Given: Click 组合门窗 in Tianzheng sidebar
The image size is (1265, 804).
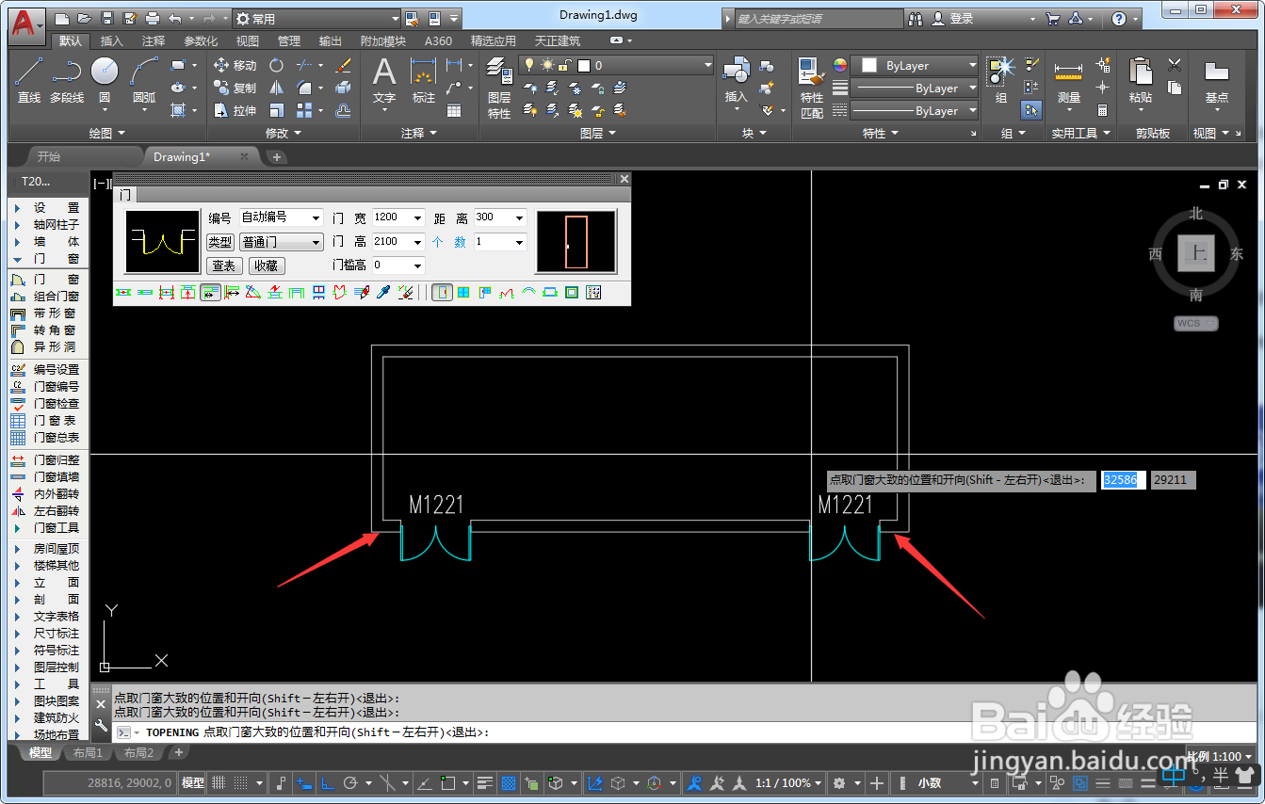Looking at the screenshot, I should coord(47,296).
